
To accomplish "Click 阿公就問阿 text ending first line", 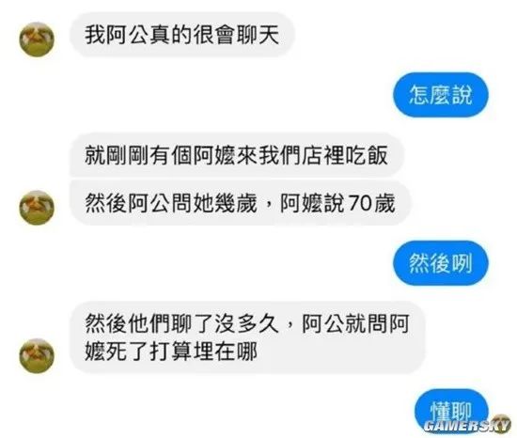I will click(x=355, y=323).
